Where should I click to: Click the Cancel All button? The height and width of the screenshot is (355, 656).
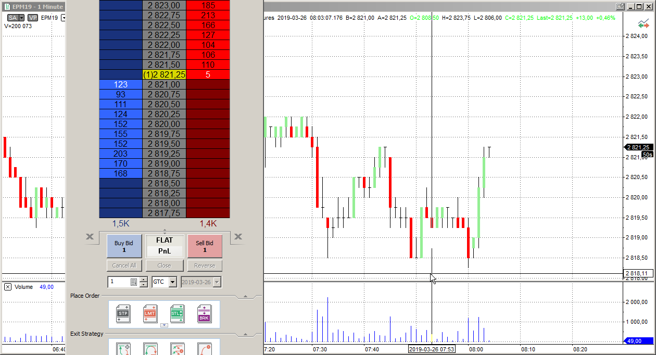coord(124,265)
